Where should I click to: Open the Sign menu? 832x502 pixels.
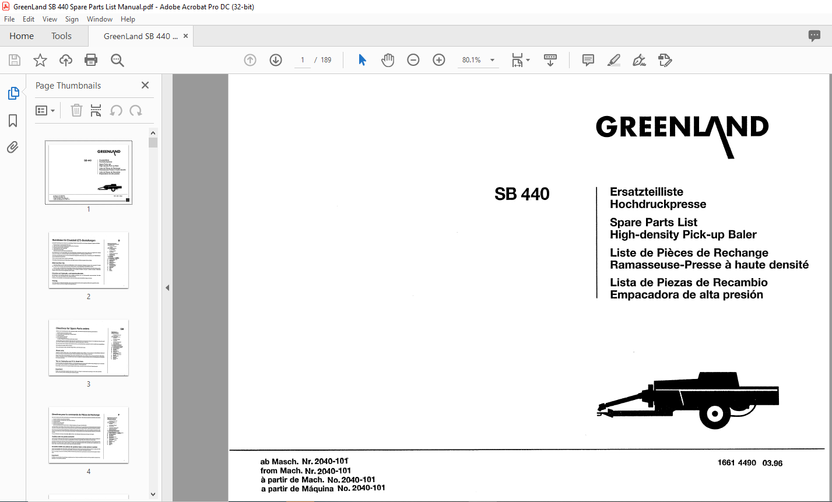point(72,19)
